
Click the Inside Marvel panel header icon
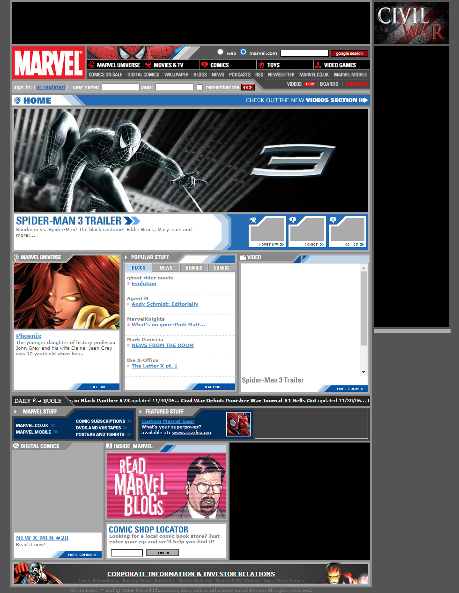[x=109, y=446]
